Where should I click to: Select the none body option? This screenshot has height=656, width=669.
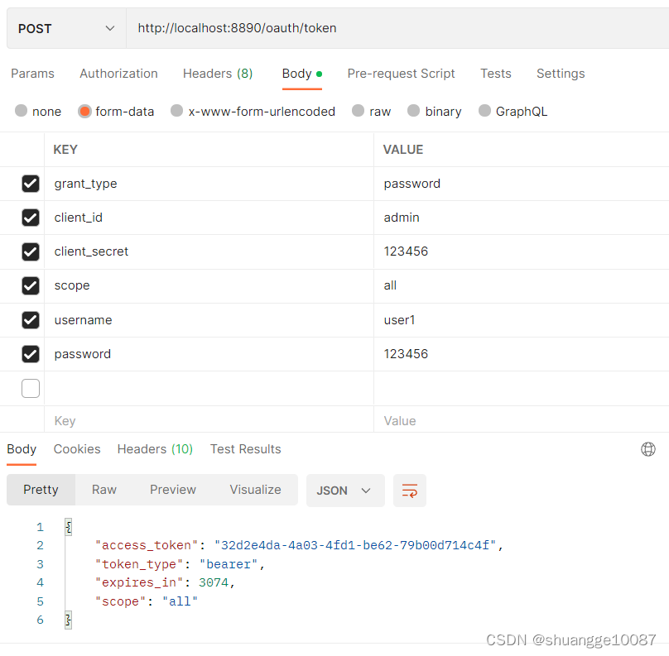pos(38,111)
